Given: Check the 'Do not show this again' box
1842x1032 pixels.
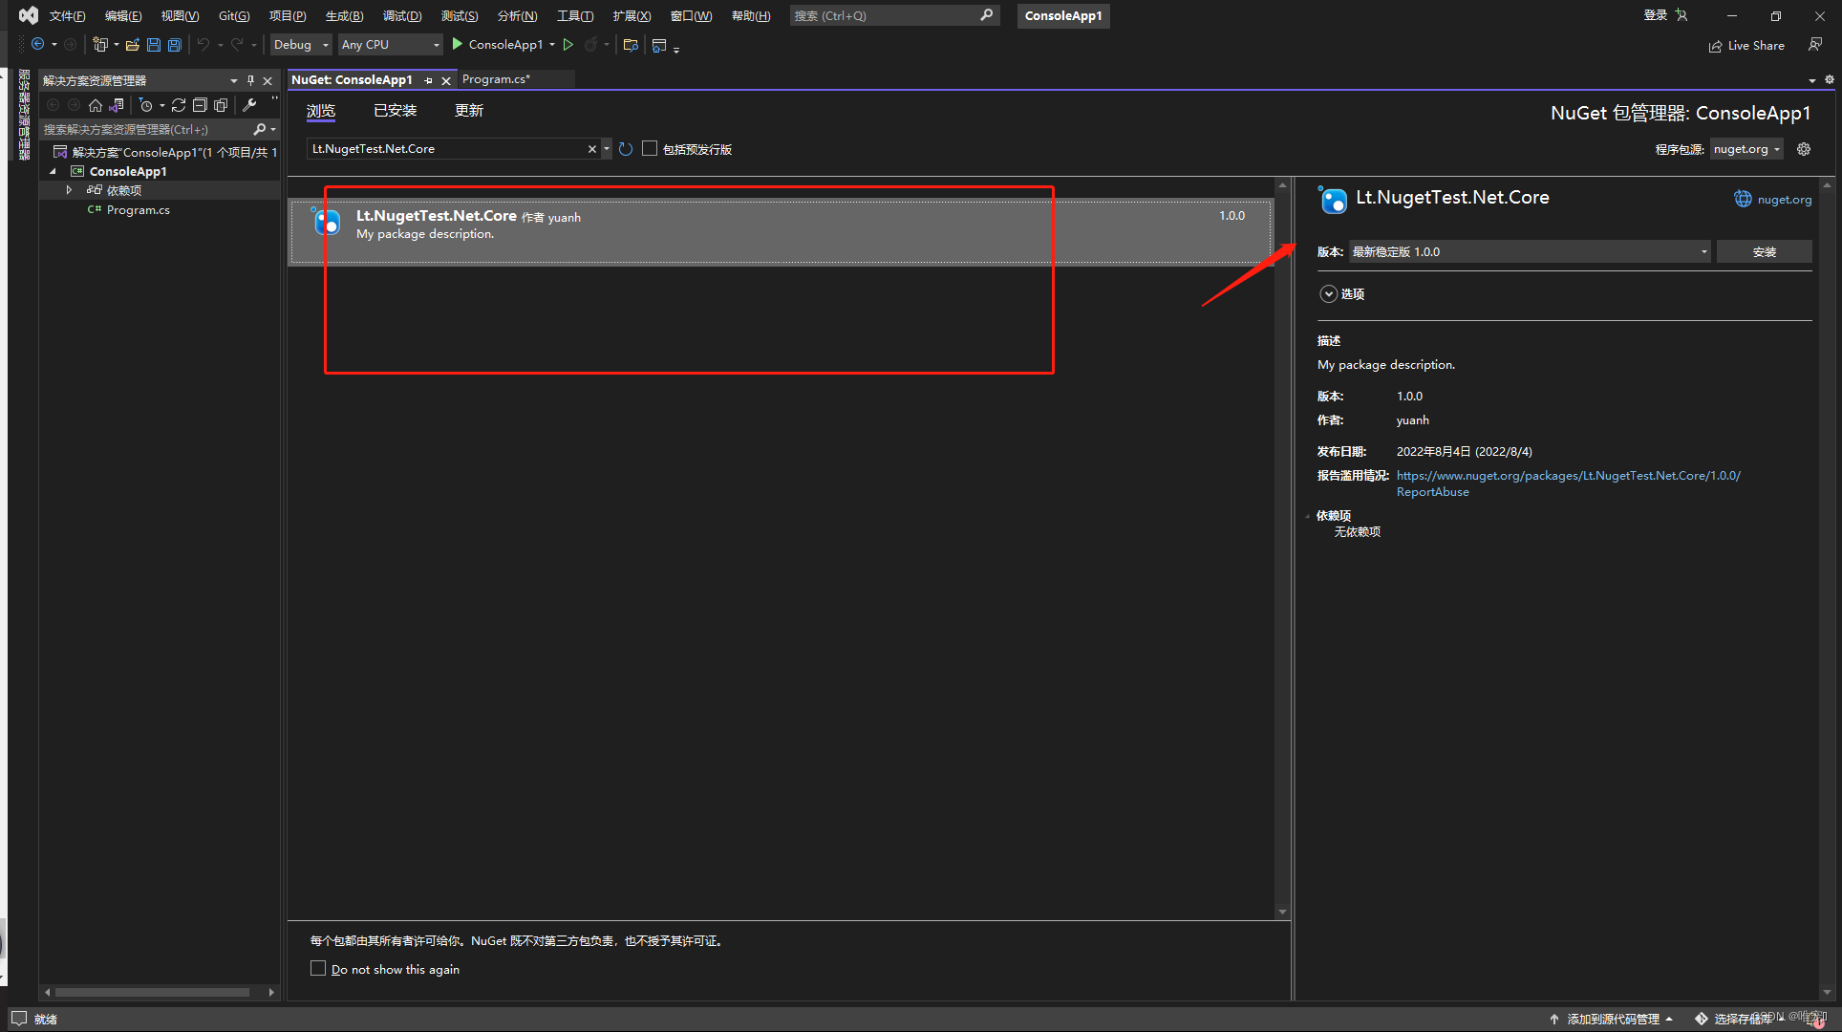Looking at the screenshot, I should 318,968.
